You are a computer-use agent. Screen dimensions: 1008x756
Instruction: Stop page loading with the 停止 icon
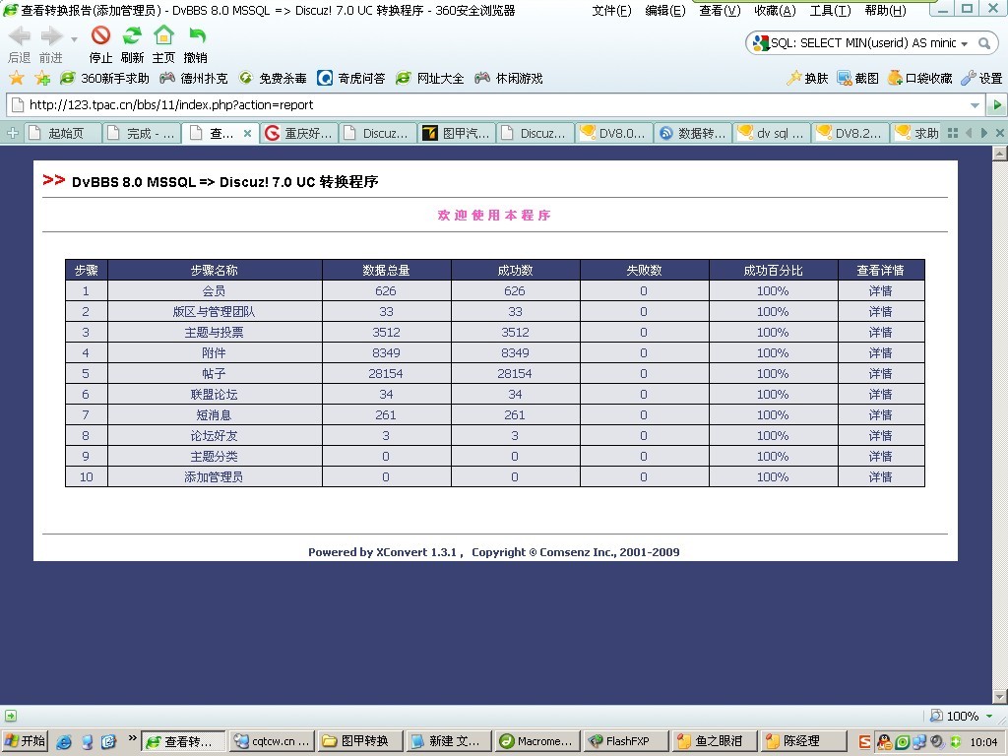click(100, 35)
